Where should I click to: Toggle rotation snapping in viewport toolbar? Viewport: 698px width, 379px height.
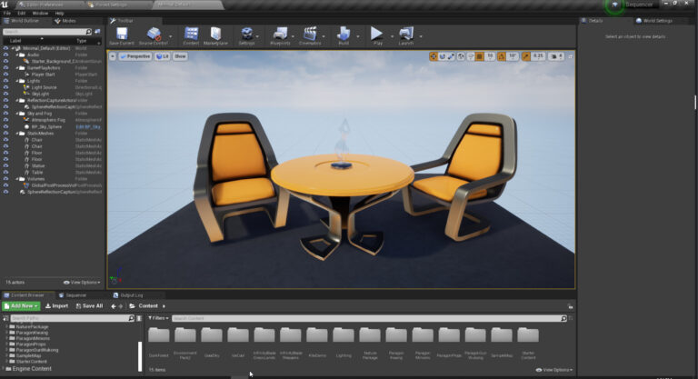point(502,56)
